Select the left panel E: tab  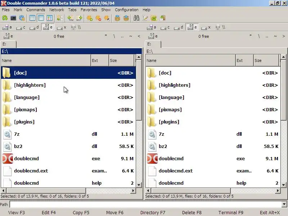(8, 44)
